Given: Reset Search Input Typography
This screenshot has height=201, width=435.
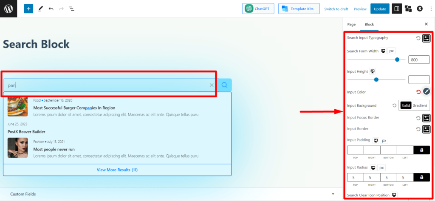Looking at the screenshot, I should click(x=418, y=38).
